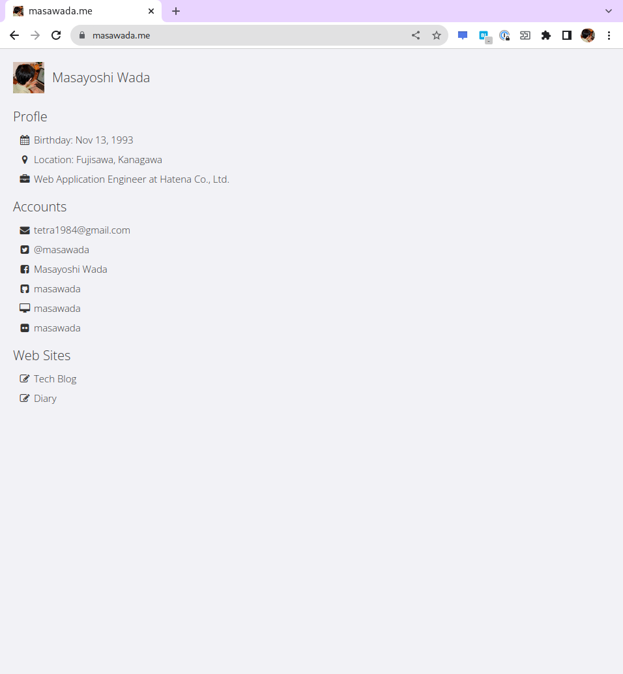623x674 pixels.
Task: Click the desktop monitor icon
Action: [x=25, y=308]
